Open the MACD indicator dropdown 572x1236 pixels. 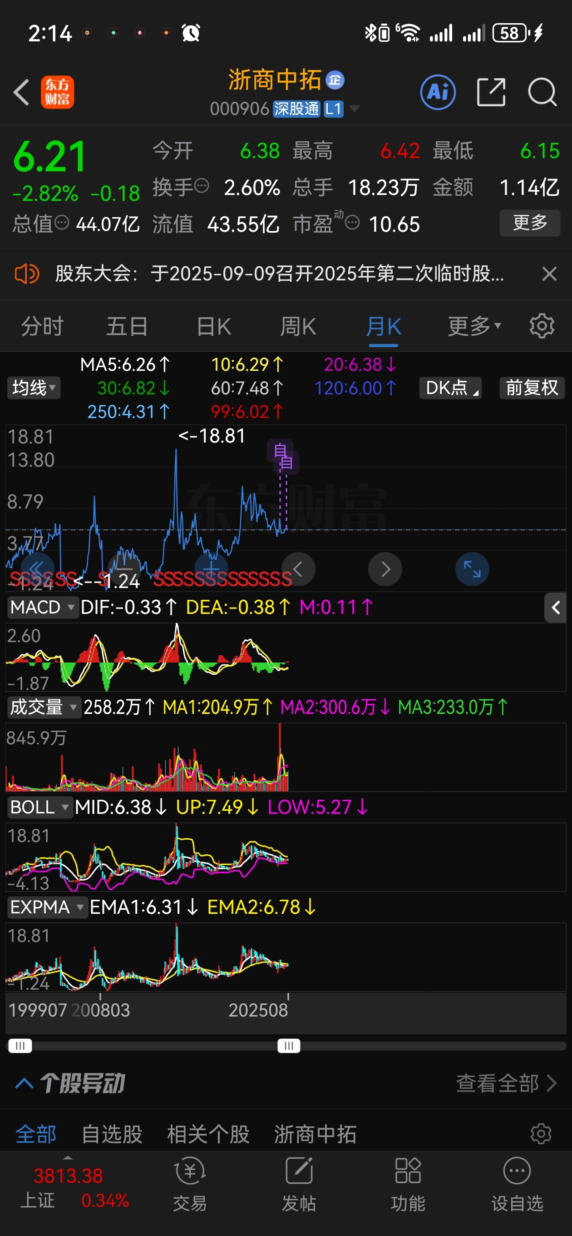pyautogui.click(x=43, y=608)
